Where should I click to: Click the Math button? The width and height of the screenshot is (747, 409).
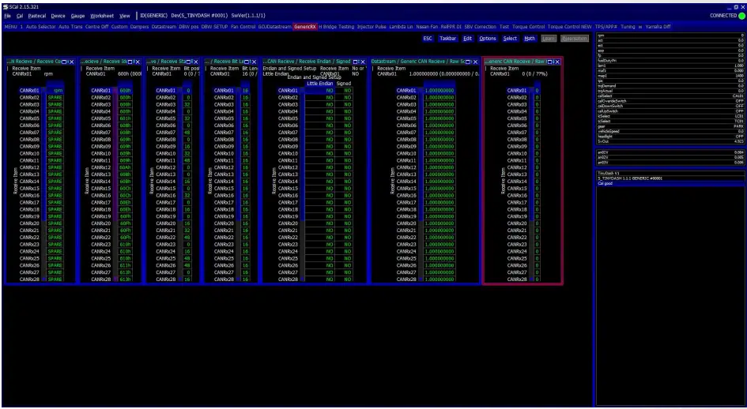click(530, 39)
